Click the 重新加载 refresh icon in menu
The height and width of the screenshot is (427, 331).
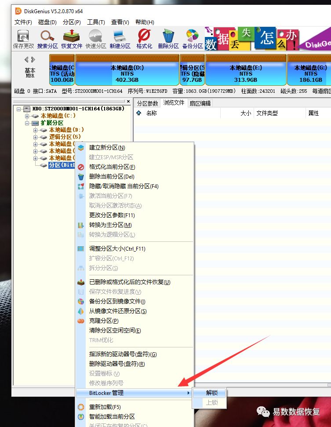click(x=81, y=407)
